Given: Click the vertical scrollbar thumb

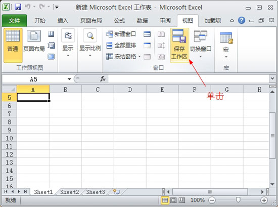Looking at the screenshot, I should [x=272, y=136].
